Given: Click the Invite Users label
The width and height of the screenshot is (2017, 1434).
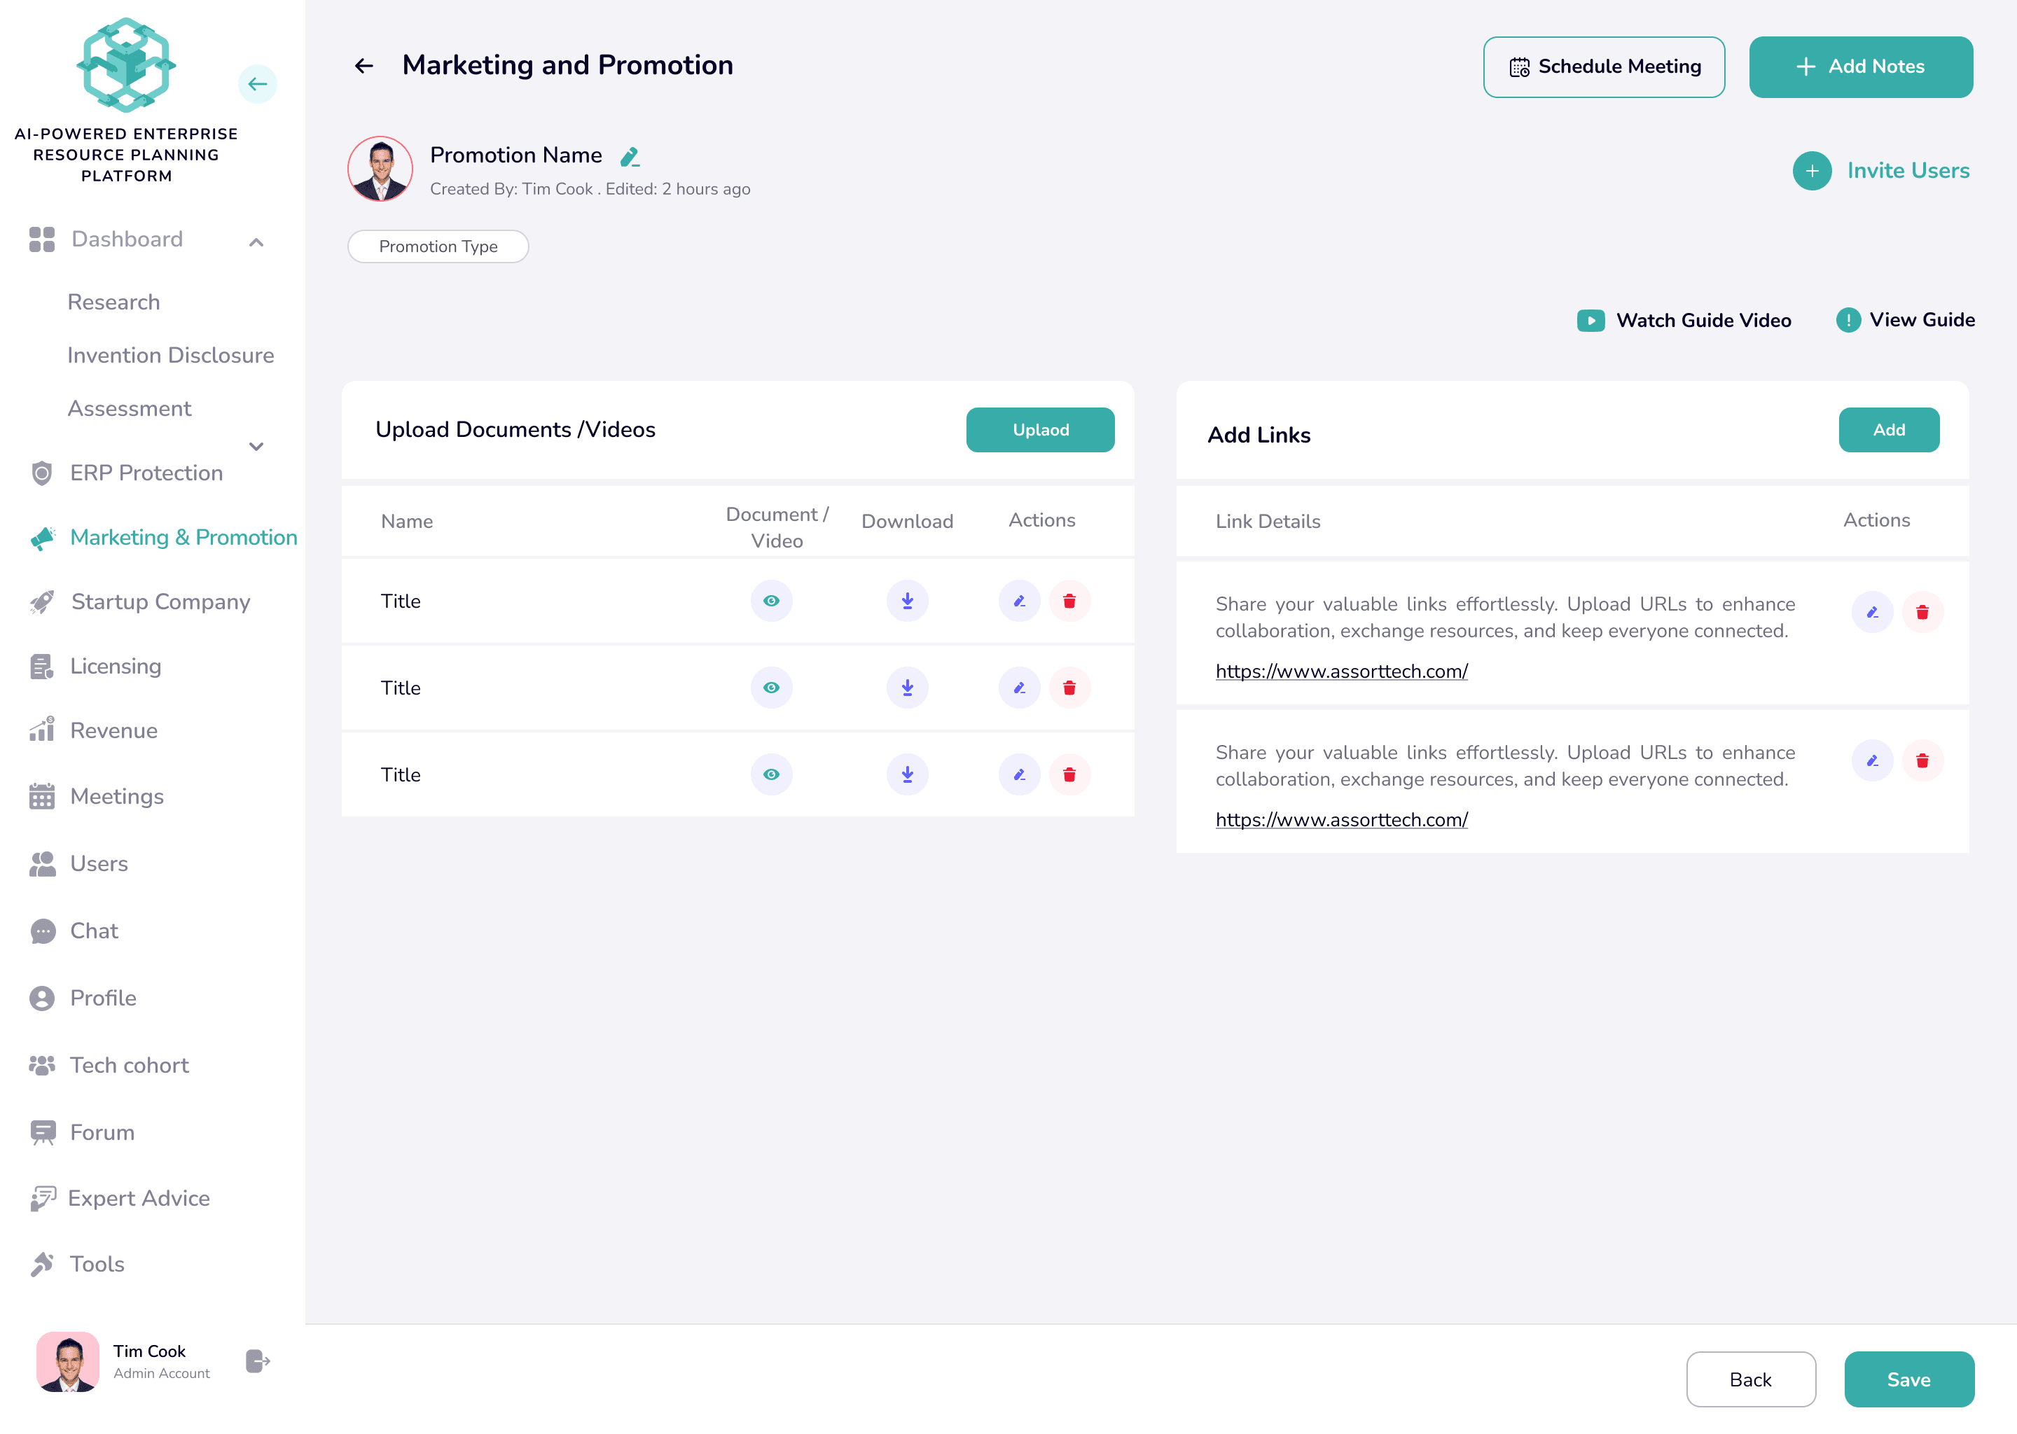Looking at the screenshot, I should [1908, 170].
